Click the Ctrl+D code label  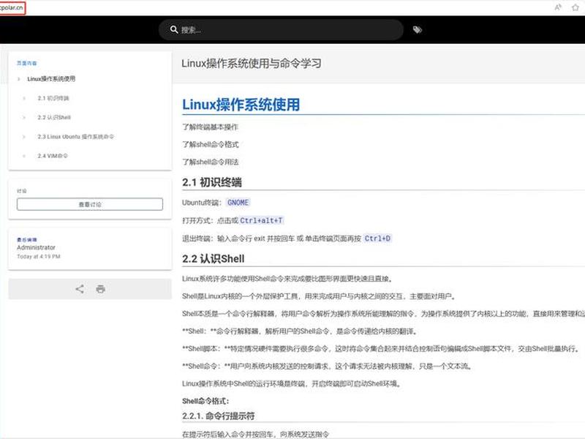(377, 239)
